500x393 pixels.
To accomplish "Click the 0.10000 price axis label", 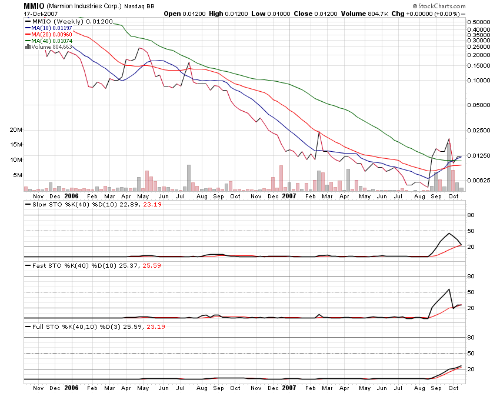I will 479,81.
